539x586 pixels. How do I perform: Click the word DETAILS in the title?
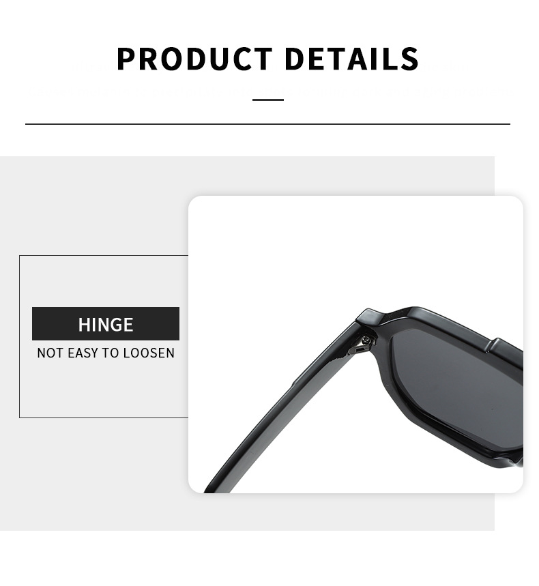[x=352, y=59]
